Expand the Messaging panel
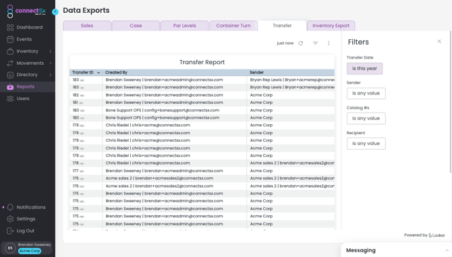 click(x=447, y=250)
